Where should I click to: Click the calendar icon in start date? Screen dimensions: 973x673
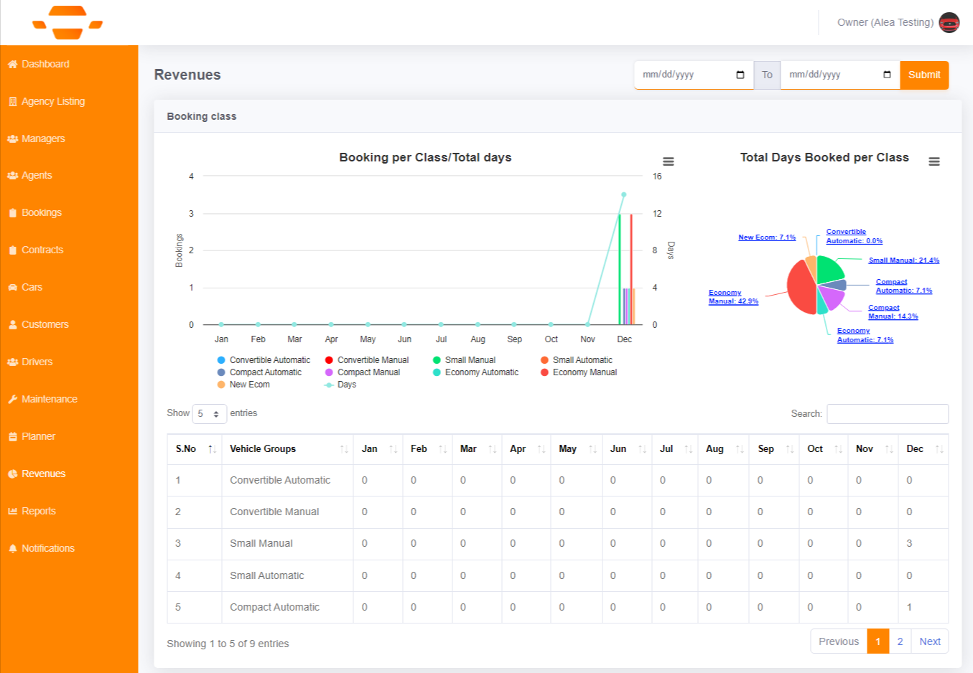pyautogui.click(x=740, y=75)
